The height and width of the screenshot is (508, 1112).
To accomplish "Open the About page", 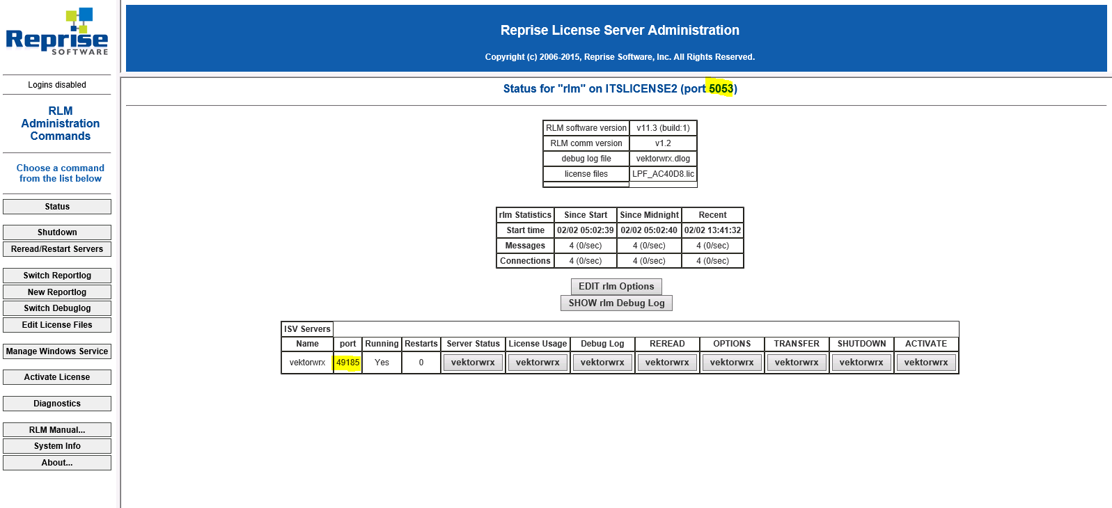I will click(57, 463).
